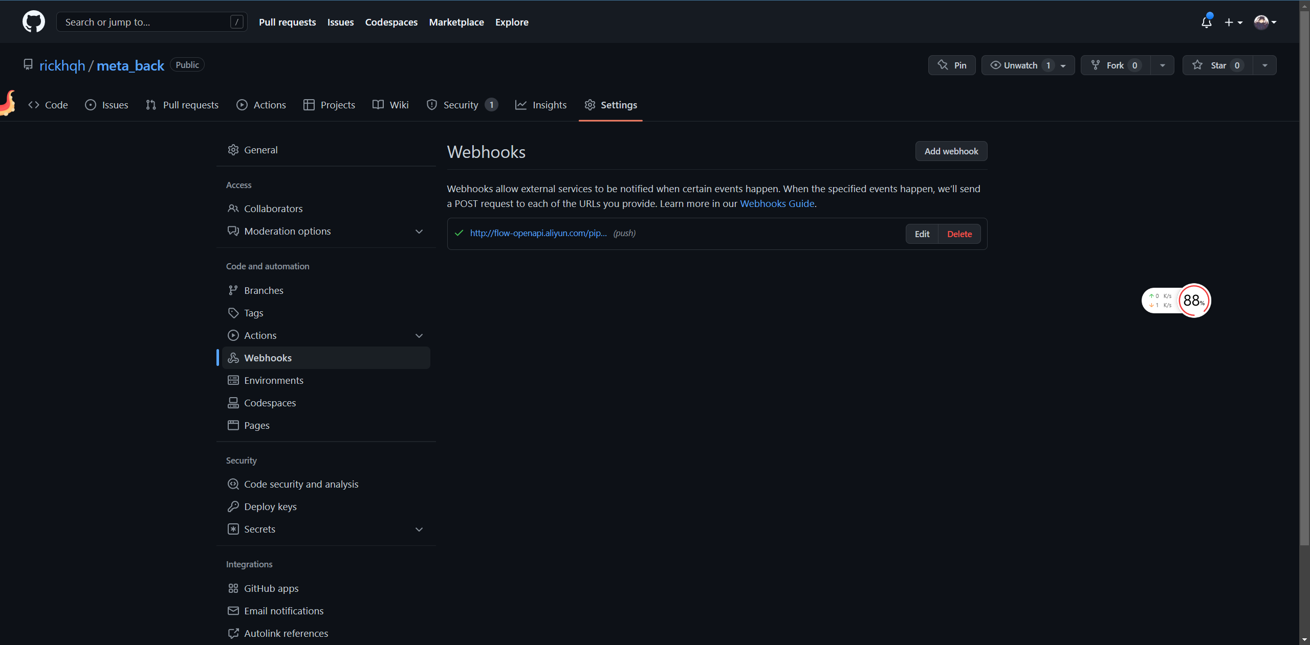Screen dimensions: 1310x645
Task: Switch to the Wiki tab
Action: click(390, 105)
